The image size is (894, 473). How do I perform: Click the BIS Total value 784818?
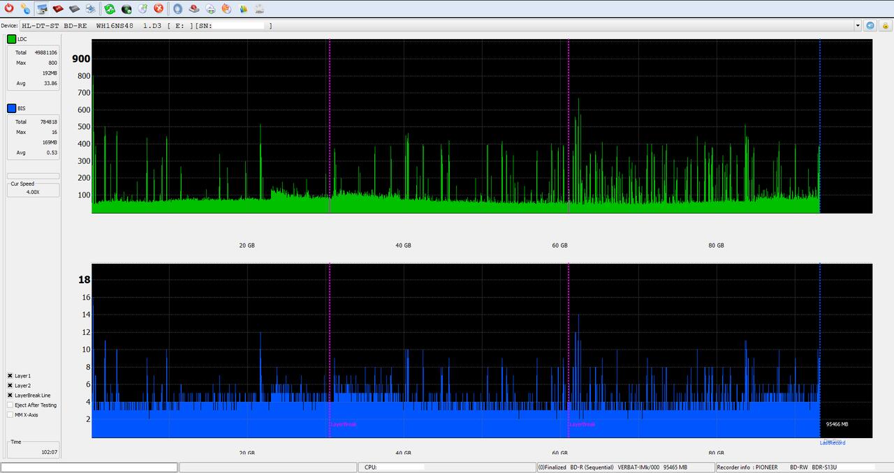point(47,121)
